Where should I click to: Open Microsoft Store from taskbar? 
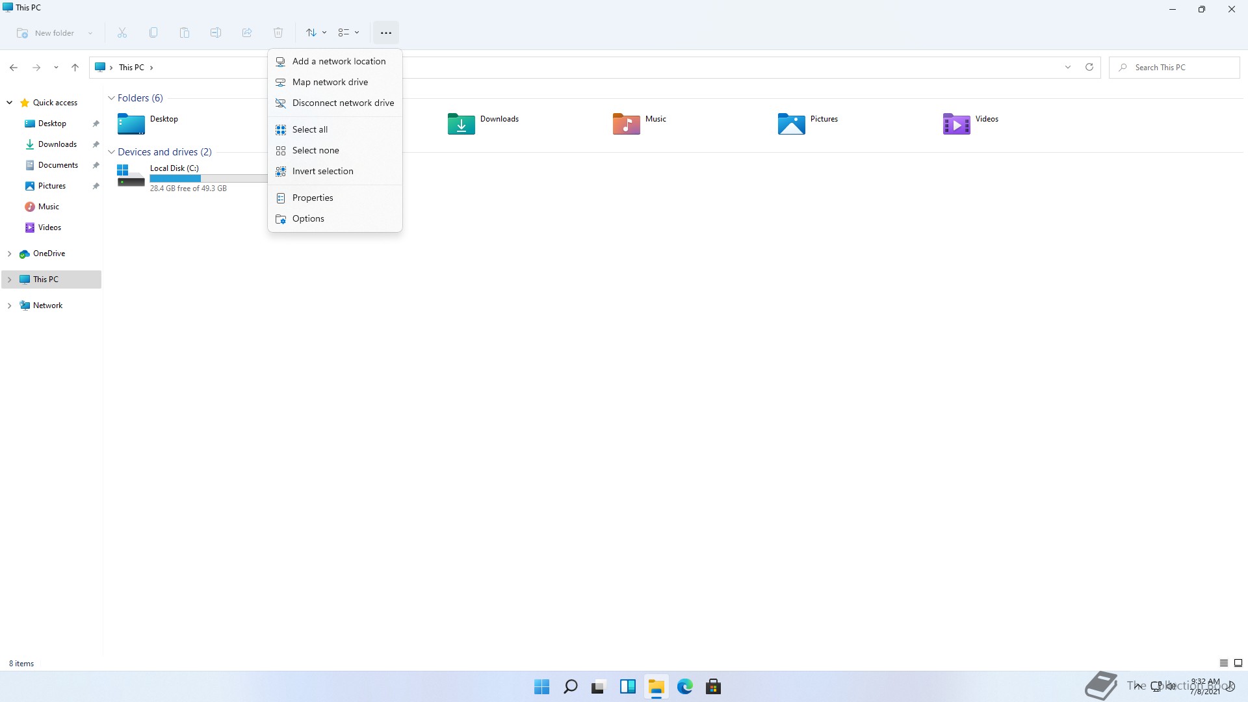click(714, 687)
